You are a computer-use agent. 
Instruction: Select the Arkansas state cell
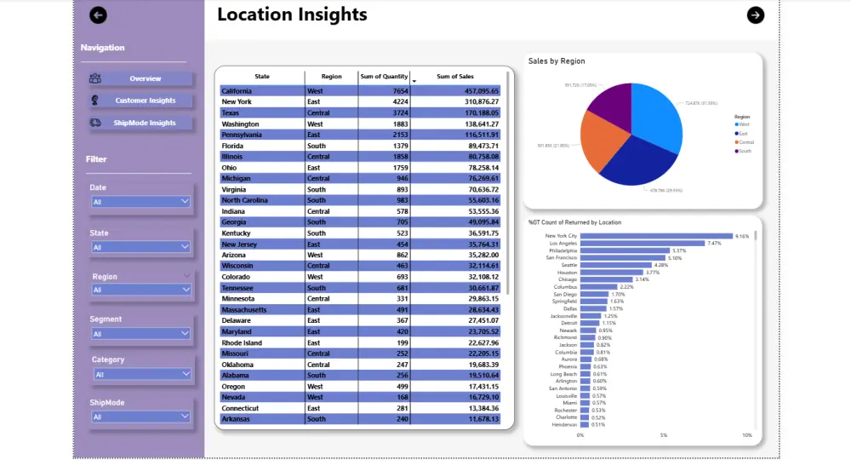262,419
